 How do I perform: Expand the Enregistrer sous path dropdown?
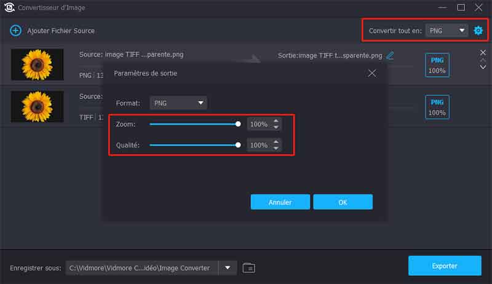[x=228, y=267]
